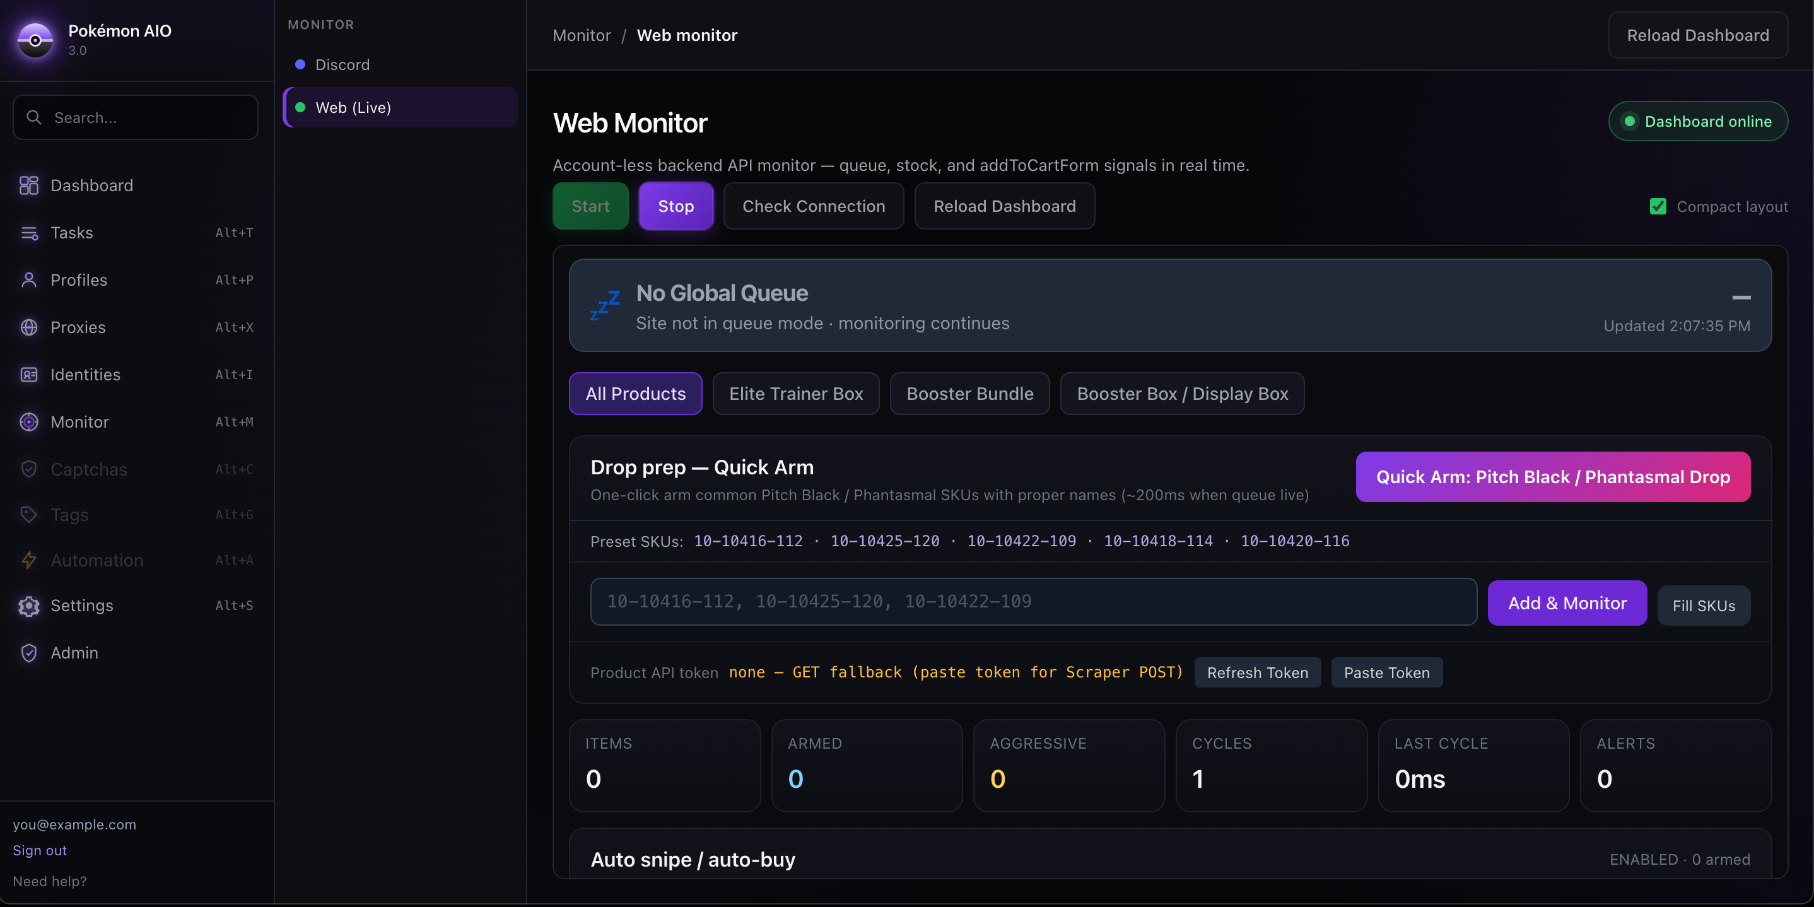
Task: Click the Settings gear icon
Action: [29, 605]
